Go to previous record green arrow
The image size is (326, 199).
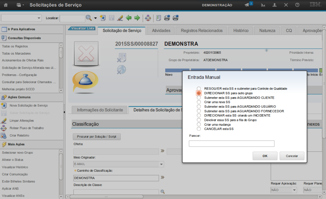[x=129, y=18]
